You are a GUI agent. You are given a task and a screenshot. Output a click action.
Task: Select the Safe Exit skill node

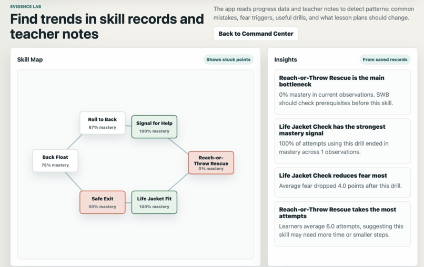coord(103,202)
